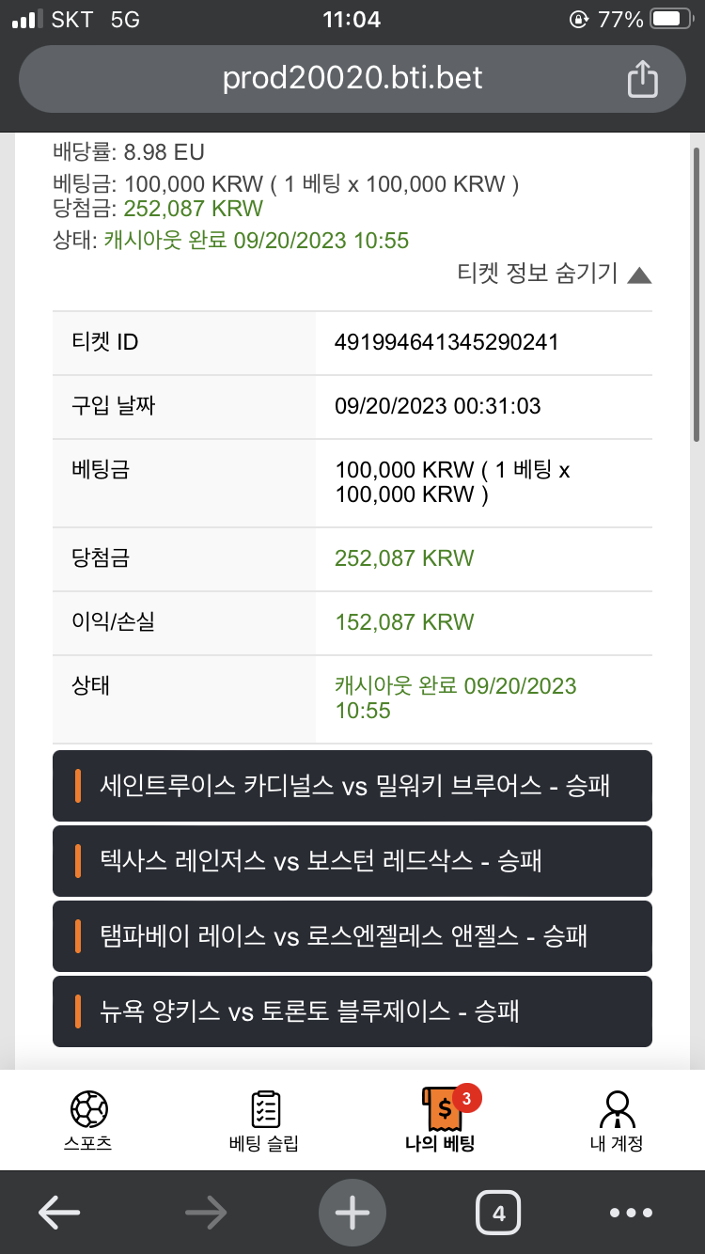The image size is (705, 1254).
Task: Select the ticket ID number 491994641345290241
Action: (x=446, y=342)
